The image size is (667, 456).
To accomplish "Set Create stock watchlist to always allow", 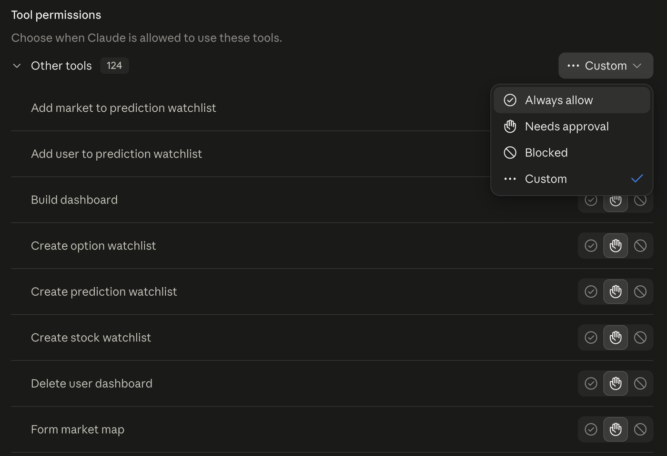I will [591, 338].
